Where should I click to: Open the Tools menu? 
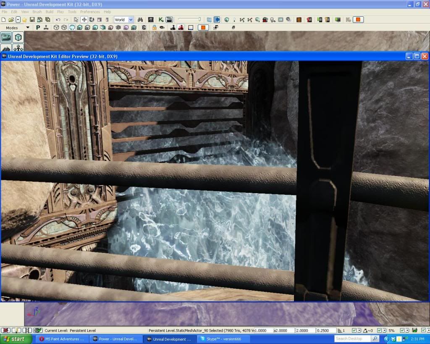[x=72, y=12]
